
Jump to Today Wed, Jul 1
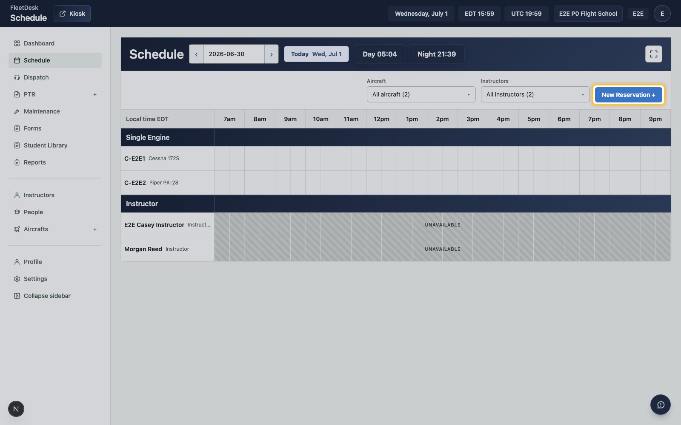pyautogui.click(x=316, y=54)
